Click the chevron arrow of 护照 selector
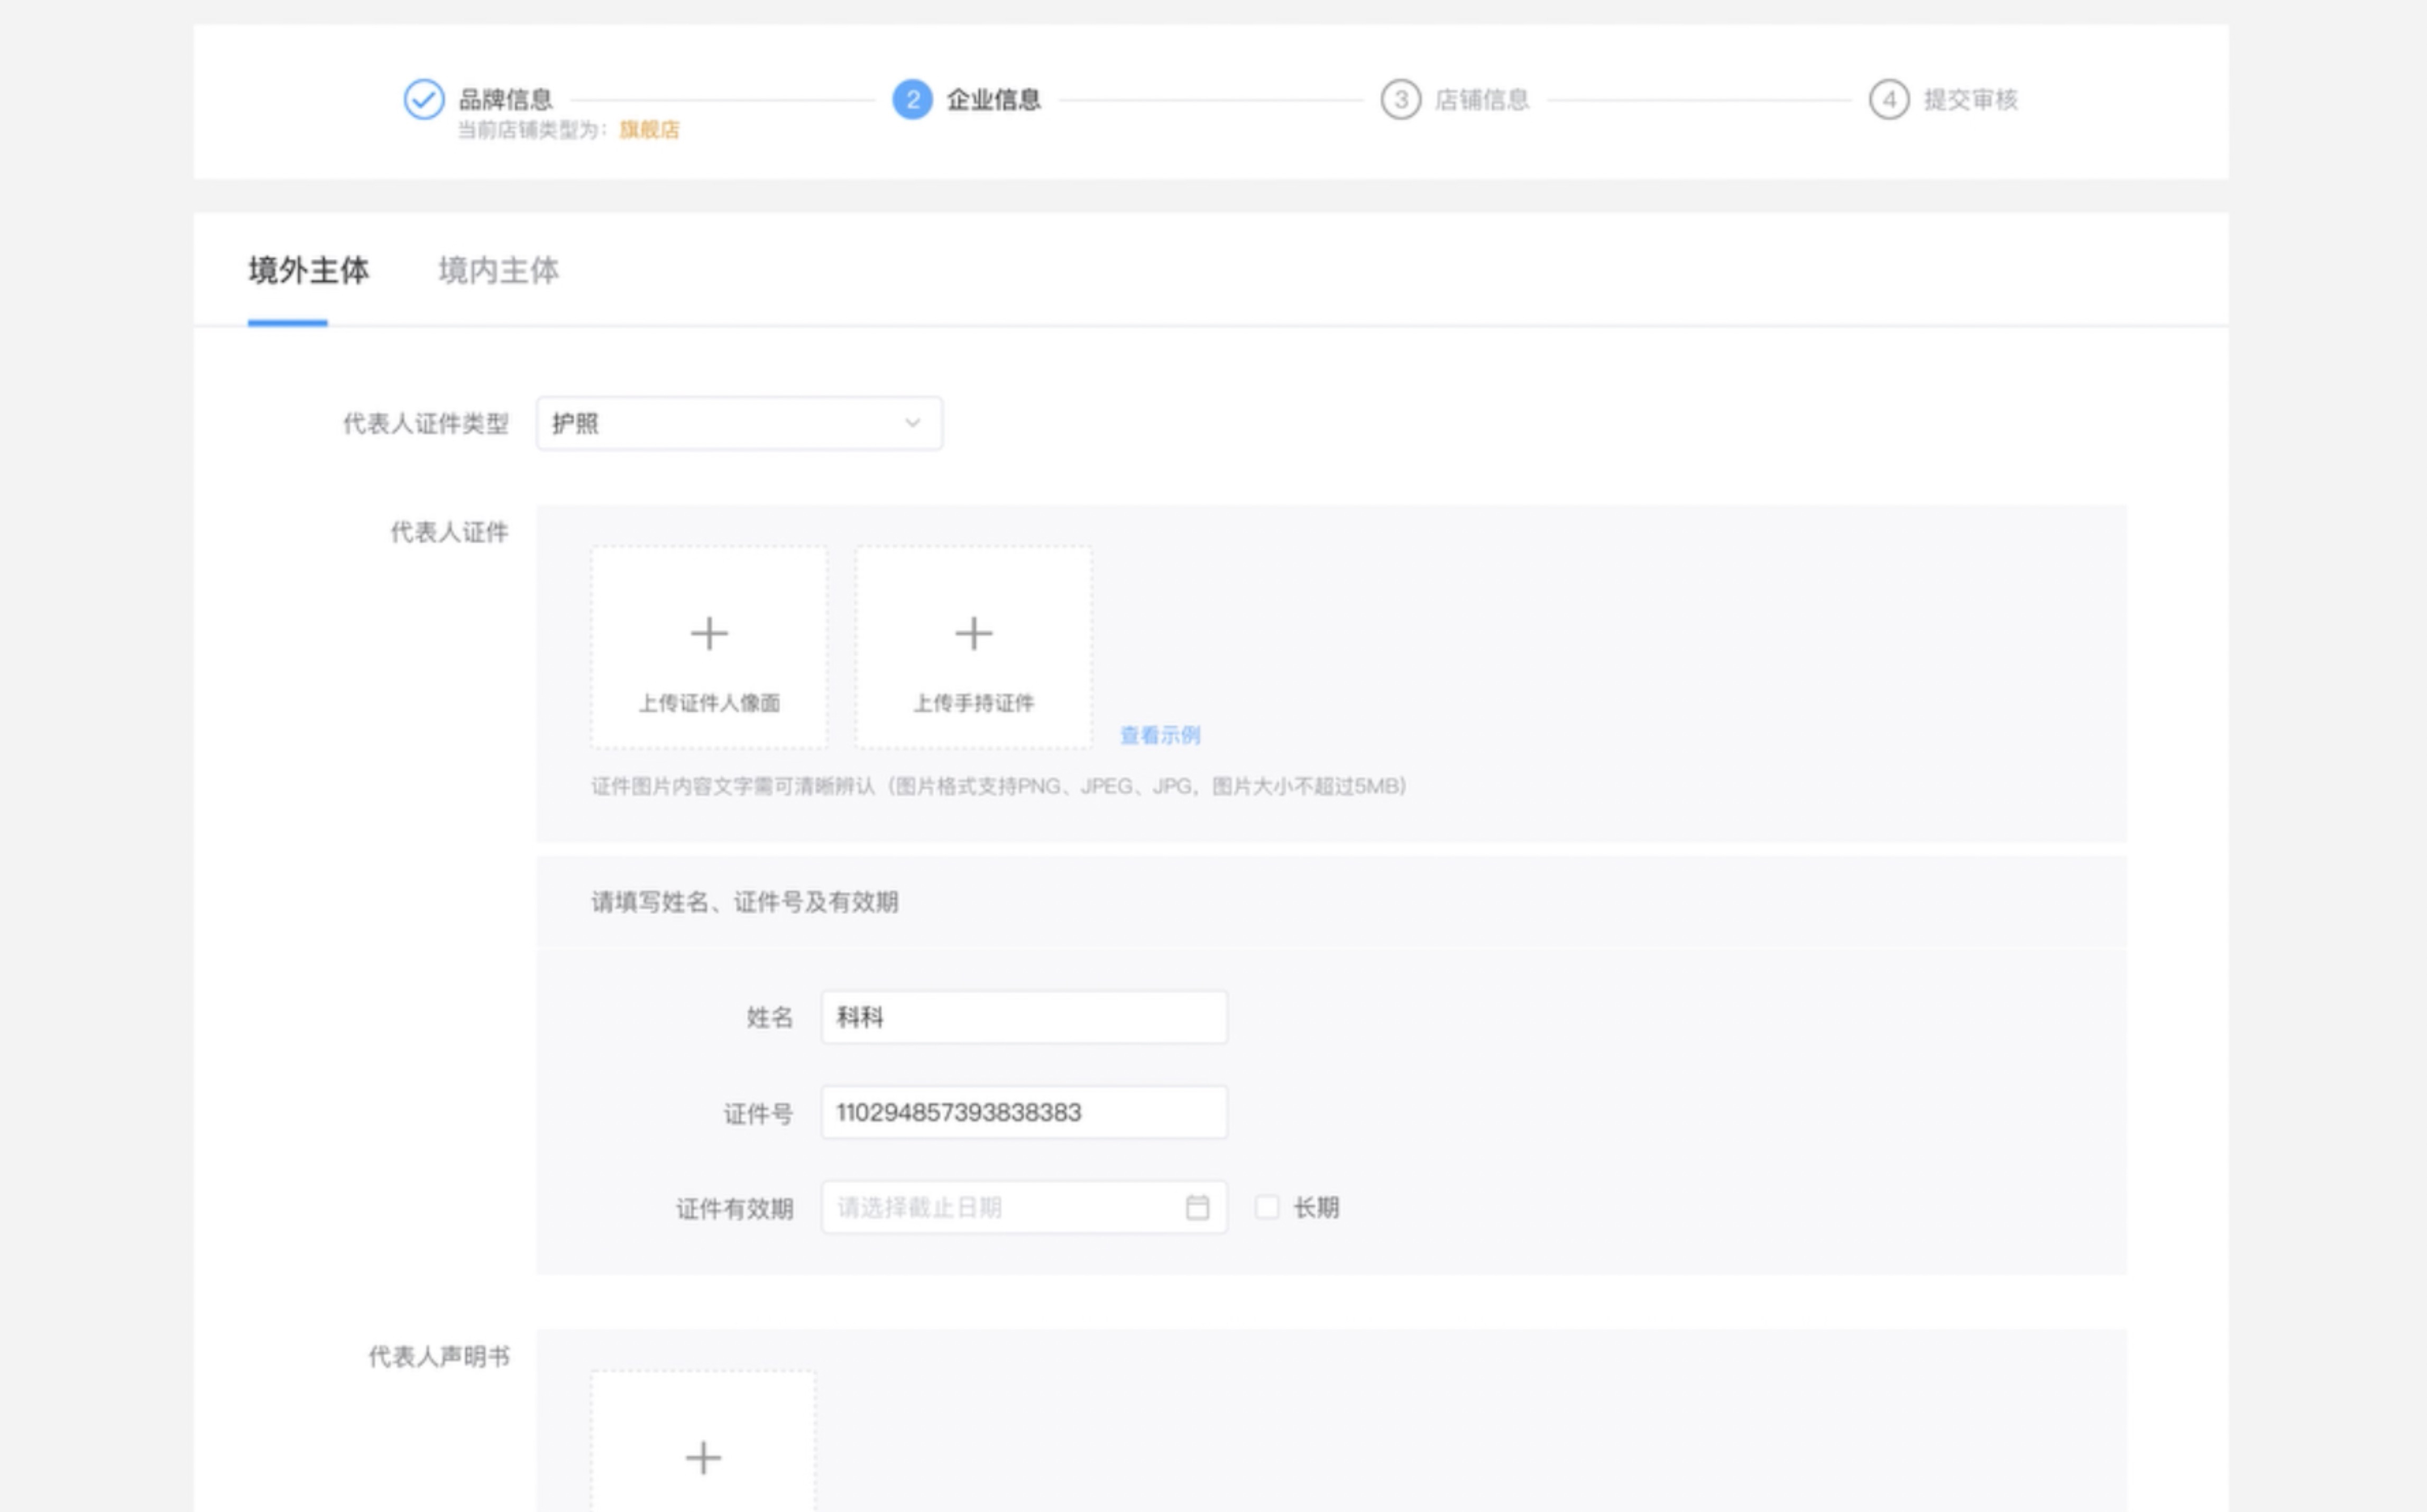This screenshot has height=1512, width=2427. 912,423
